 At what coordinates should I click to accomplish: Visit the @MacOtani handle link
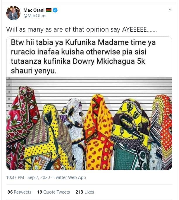coord(35,16)
